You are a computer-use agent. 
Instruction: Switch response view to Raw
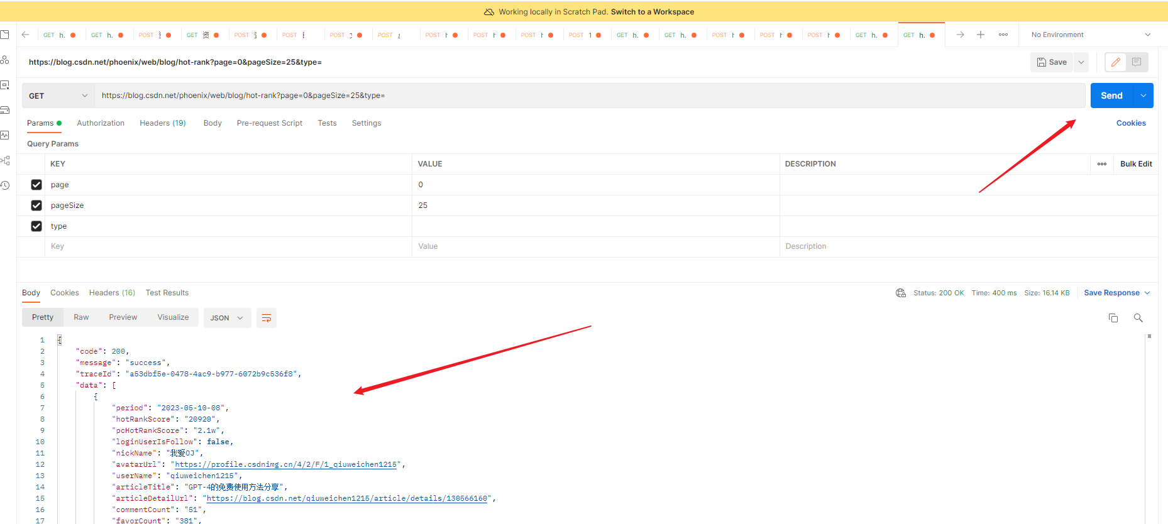tap(81, 317)
